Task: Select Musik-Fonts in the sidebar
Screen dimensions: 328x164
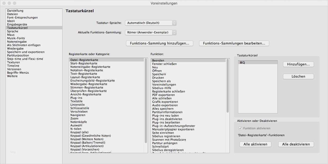Action: [x=34, y=38]
